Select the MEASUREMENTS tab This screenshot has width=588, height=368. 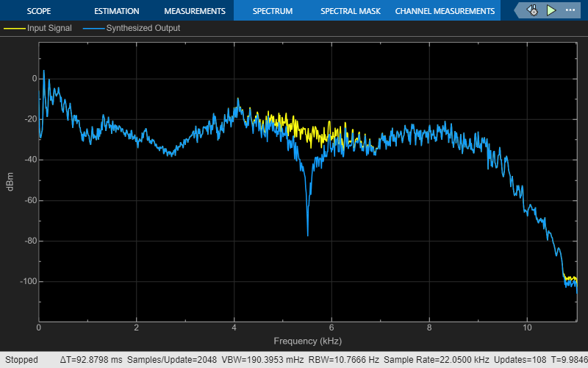195,11
